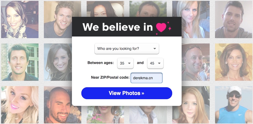
Task: Expand the maximum age dropdown showing 45
Action: click(x=155, y=63)
